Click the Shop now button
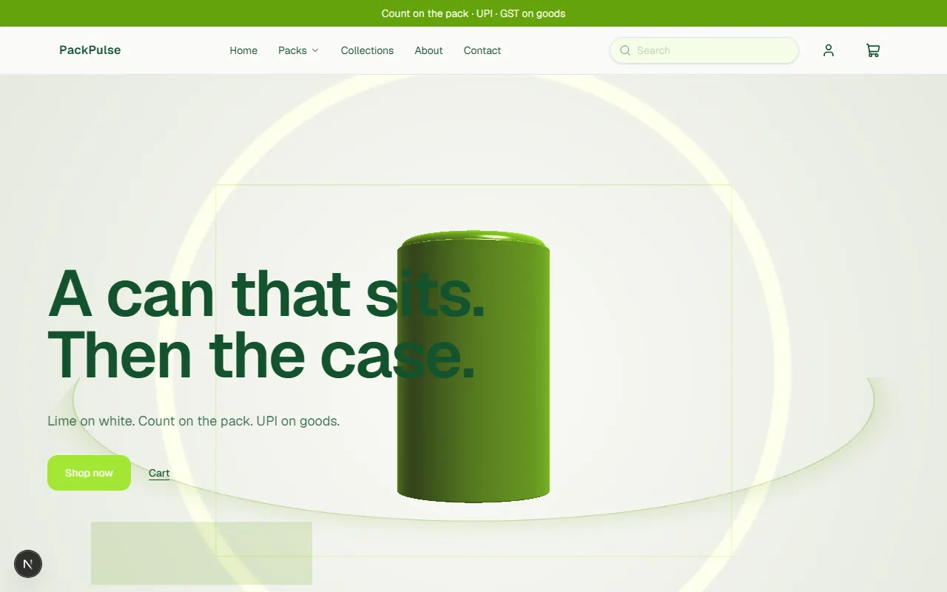 pyautogui.click(x=89, y=473)
